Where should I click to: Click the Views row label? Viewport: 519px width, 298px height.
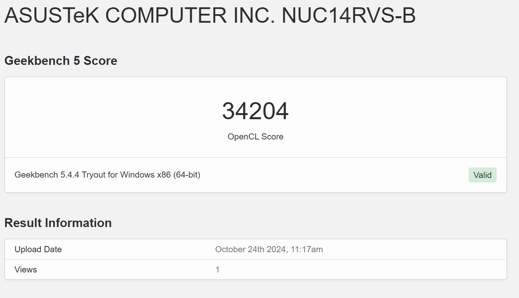click(x=26, y=270)
